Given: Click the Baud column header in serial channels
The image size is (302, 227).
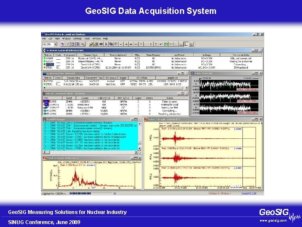Looking at the screenshot, I should (69, 98).
